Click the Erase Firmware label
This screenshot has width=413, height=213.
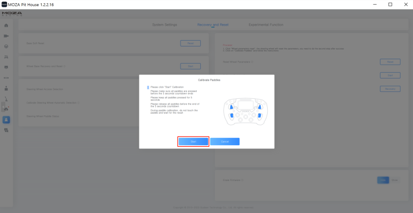(x=231, y=180)
